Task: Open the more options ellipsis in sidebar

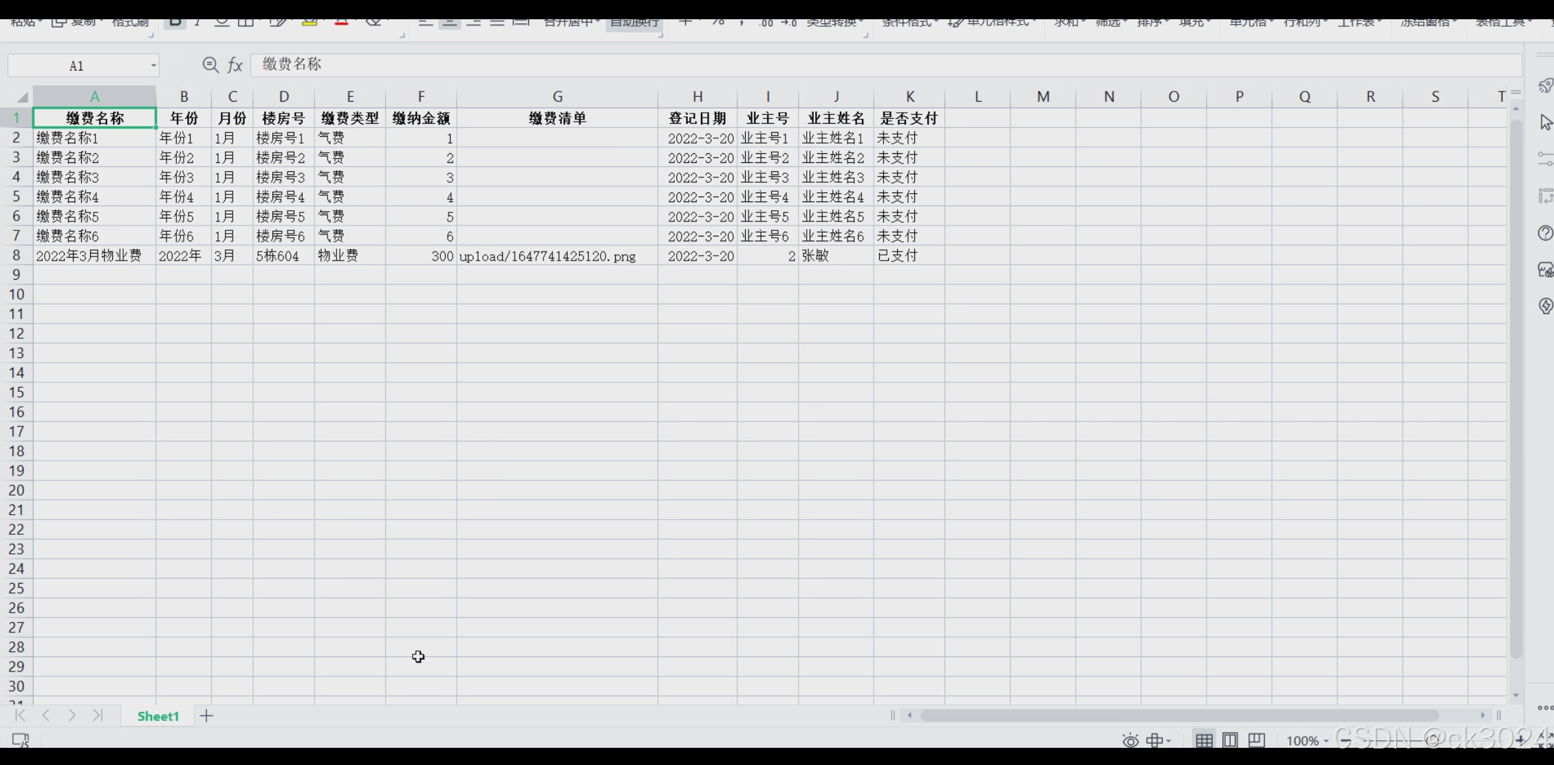Action: (x=1544, y=708)
